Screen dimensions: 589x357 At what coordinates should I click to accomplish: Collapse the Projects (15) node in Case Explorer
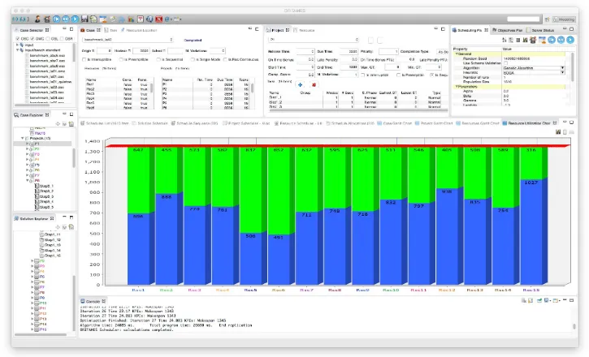[x=23, y=139]
